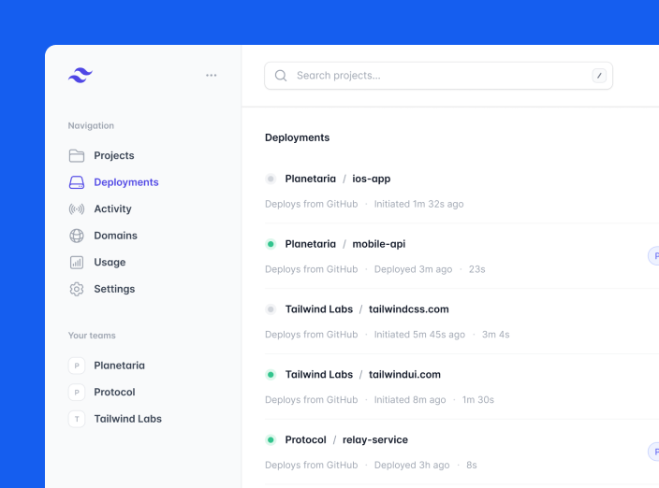
Task: Click the "Deployed 3h ago" text
Action: click(x=412, y=465)
